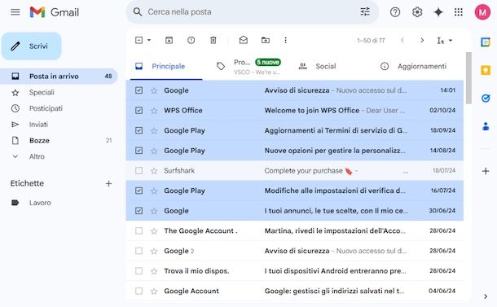
Task: Open email 'Google: gestisci gli indirizzi salvati'
Action: click(x=295, y=291)
